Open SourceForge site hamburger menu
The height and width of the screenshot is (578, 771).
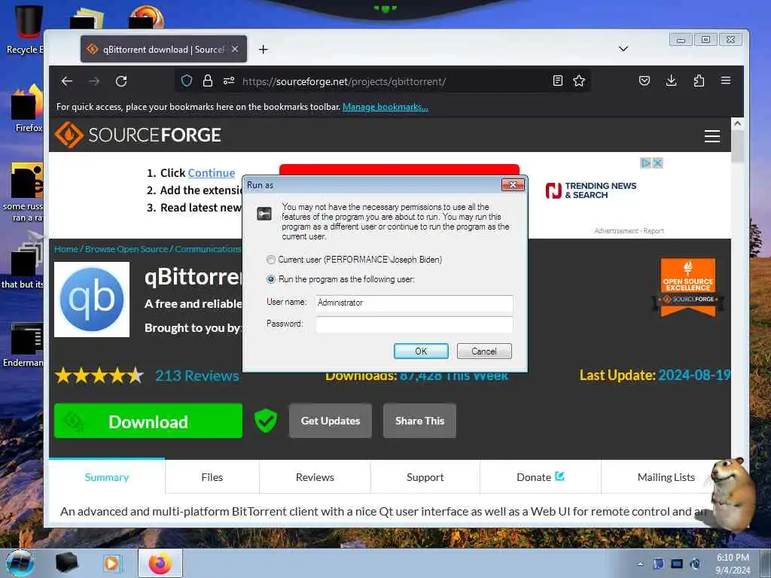[x=712, y=136]
